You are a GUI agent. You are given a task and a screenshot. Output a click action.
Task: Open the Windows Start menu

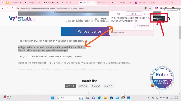pos(52,98)
